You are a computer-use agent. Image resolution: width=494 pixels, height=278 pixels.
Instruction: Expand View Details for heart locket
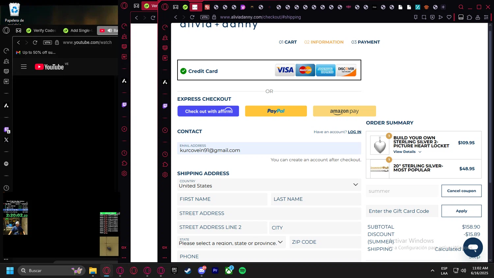(x=407, y=152)
